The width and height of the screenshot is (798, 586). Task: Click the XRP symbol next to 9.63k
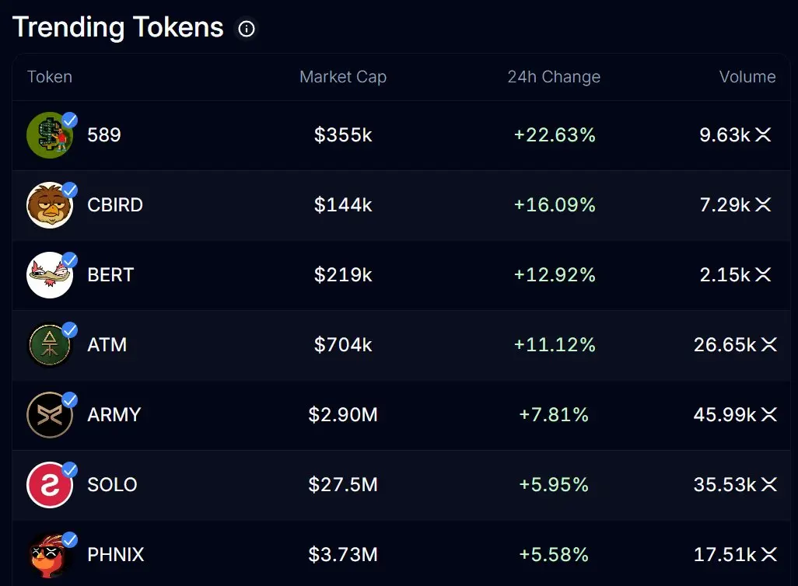tap(763, 135)
